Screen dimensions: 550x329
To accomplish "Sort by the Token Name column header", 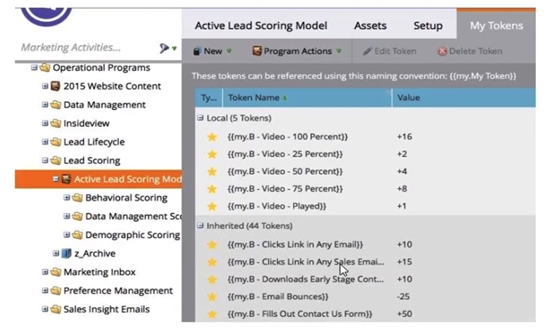I will click(307, 97).
